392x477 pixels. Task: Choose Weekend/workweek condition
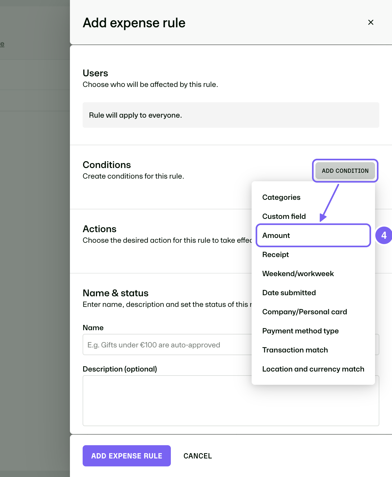[313, 273]
